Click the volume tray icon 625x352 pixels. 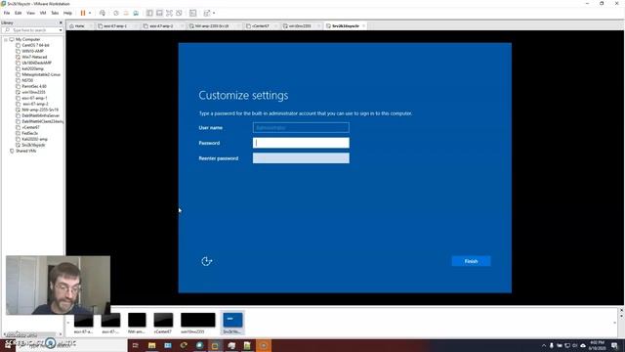575,345
